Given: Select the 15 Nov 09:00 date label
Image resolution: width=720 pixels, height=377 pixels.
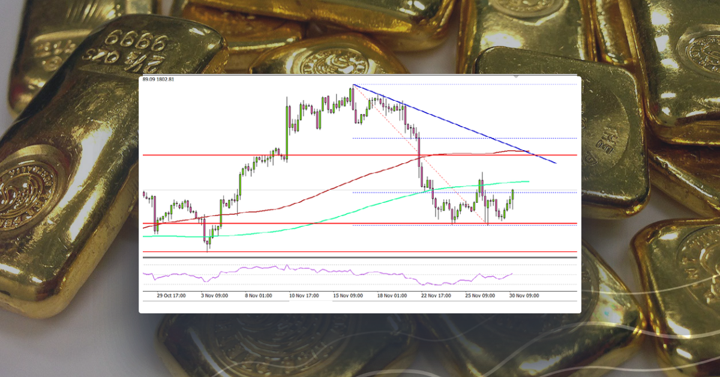Looking at the screenshot, I should point(349,294).
